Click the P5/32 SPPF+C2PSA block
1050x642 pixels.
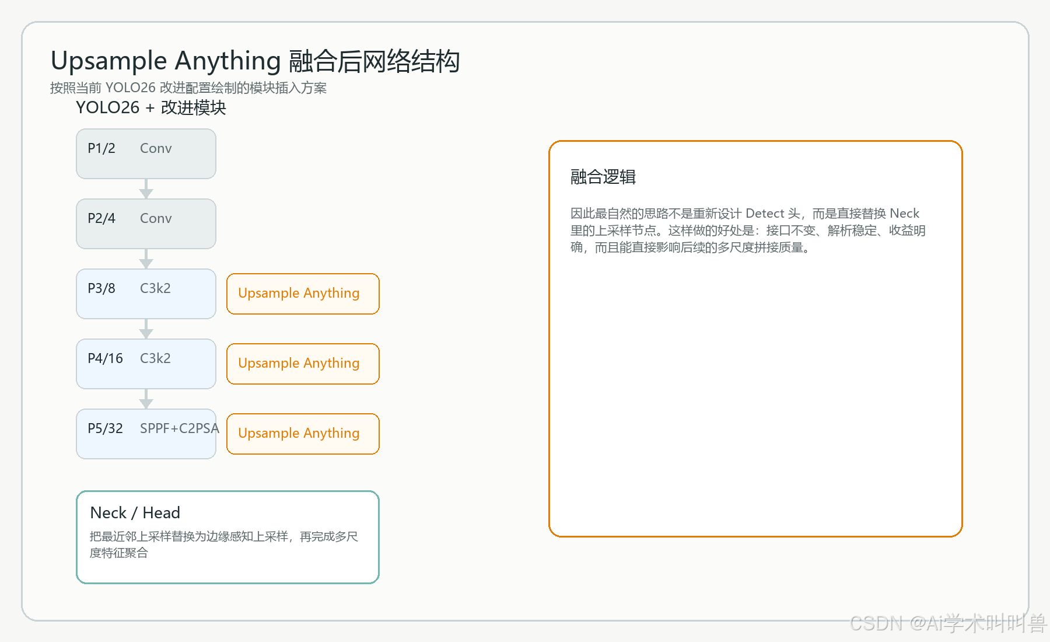pyautogui.click(x=146, y=434)
